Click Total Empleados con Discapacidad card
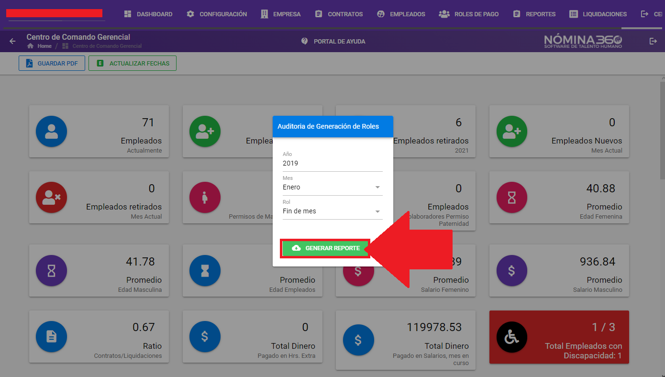The width and height of the screenshot is (665, 377). [x=559, y=337]
